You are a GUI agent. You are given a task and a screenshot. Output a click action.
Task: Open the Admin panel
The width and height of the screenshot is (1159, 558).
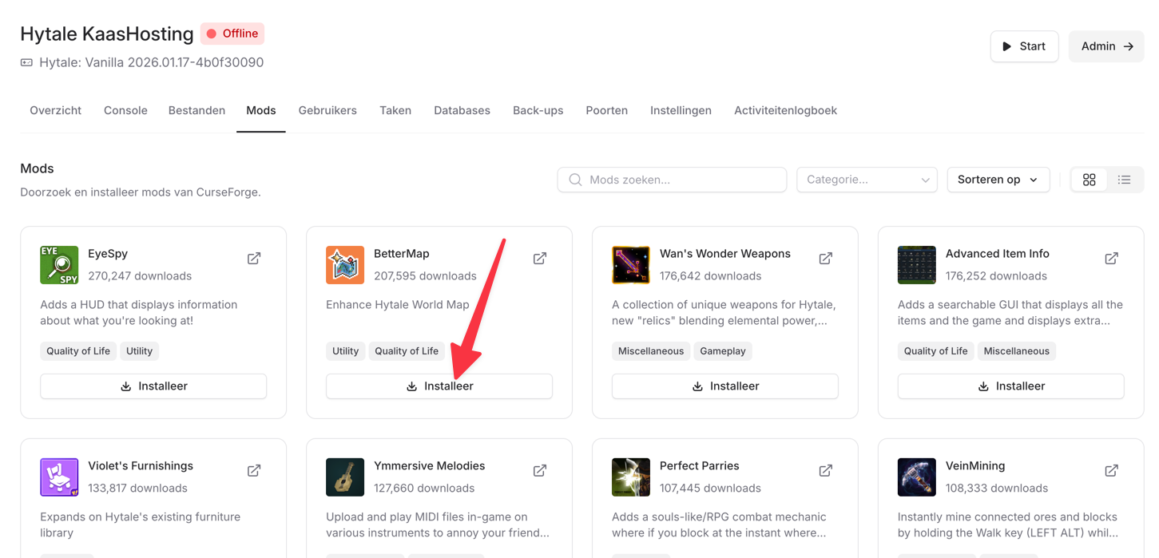point(1106,46)
